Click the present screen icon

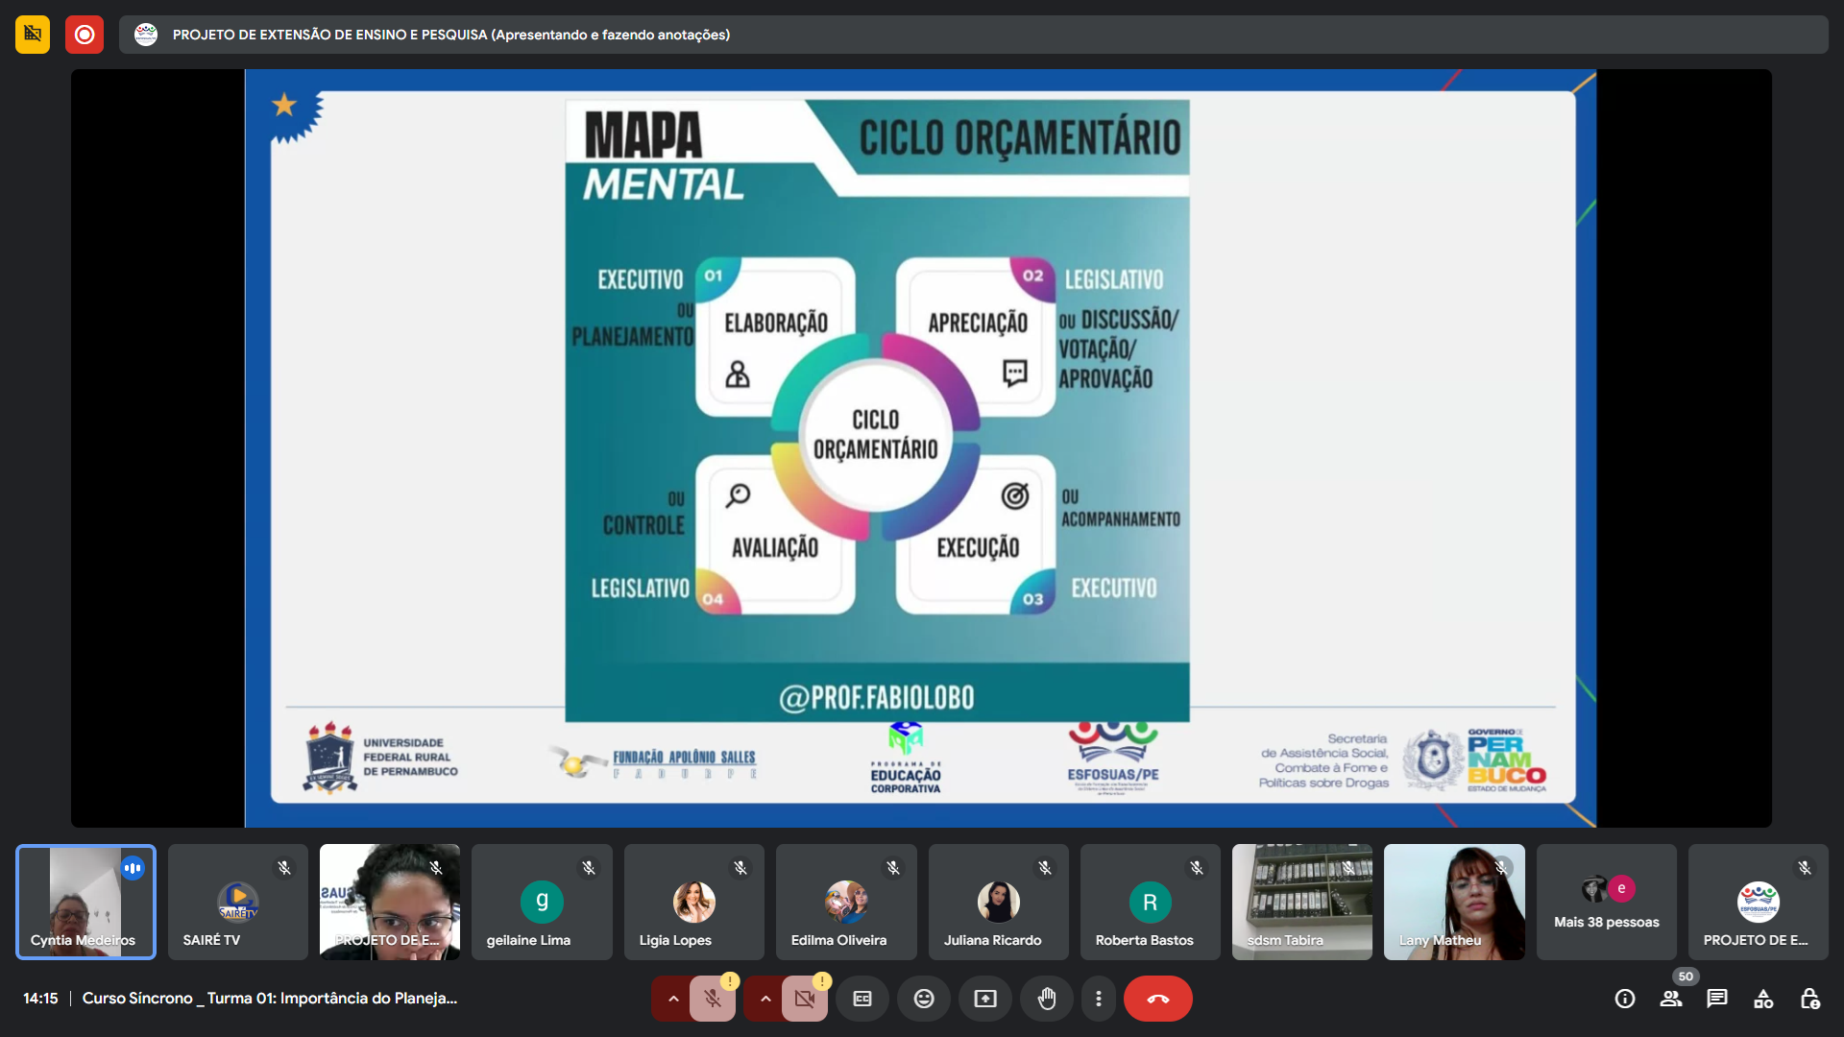coord(985,999)
